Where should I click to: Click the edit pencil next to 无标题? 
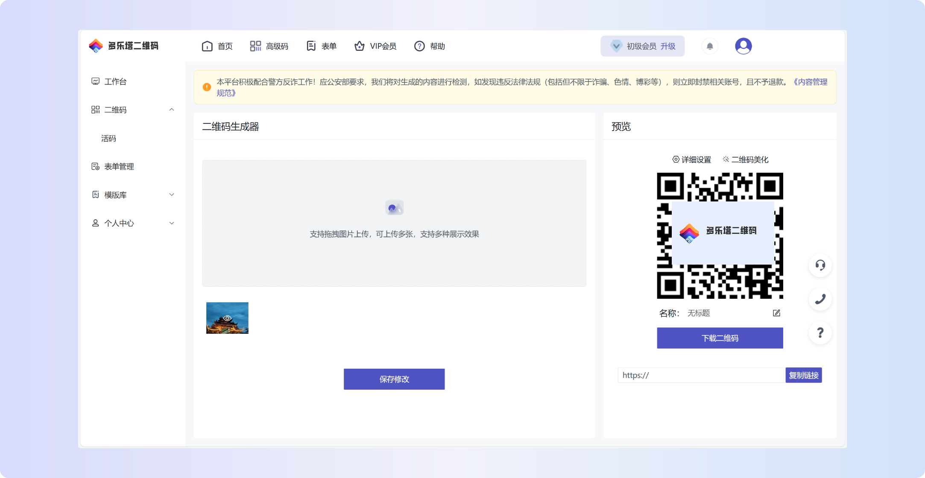(x=777, y=313)
